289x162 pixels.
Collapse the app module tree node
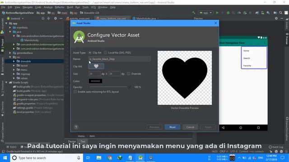(x=6, y=23)
